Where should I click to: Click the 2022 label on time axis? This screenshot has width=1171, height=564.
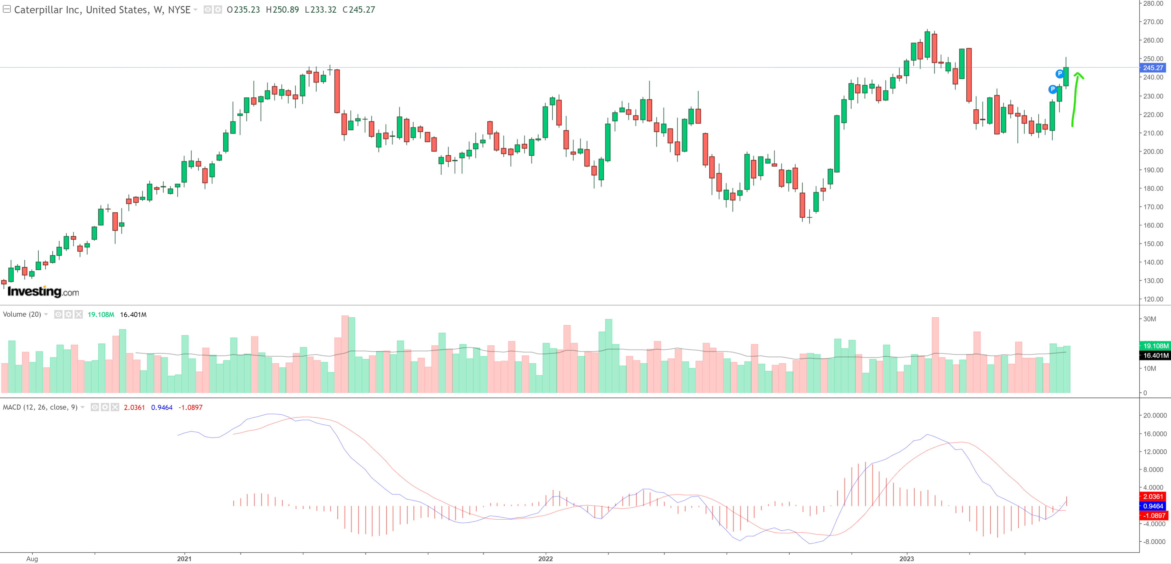[545, 559]
